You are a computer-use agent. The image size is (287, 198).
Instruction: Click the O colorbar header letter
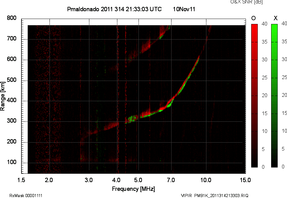[x=253, y=18]
